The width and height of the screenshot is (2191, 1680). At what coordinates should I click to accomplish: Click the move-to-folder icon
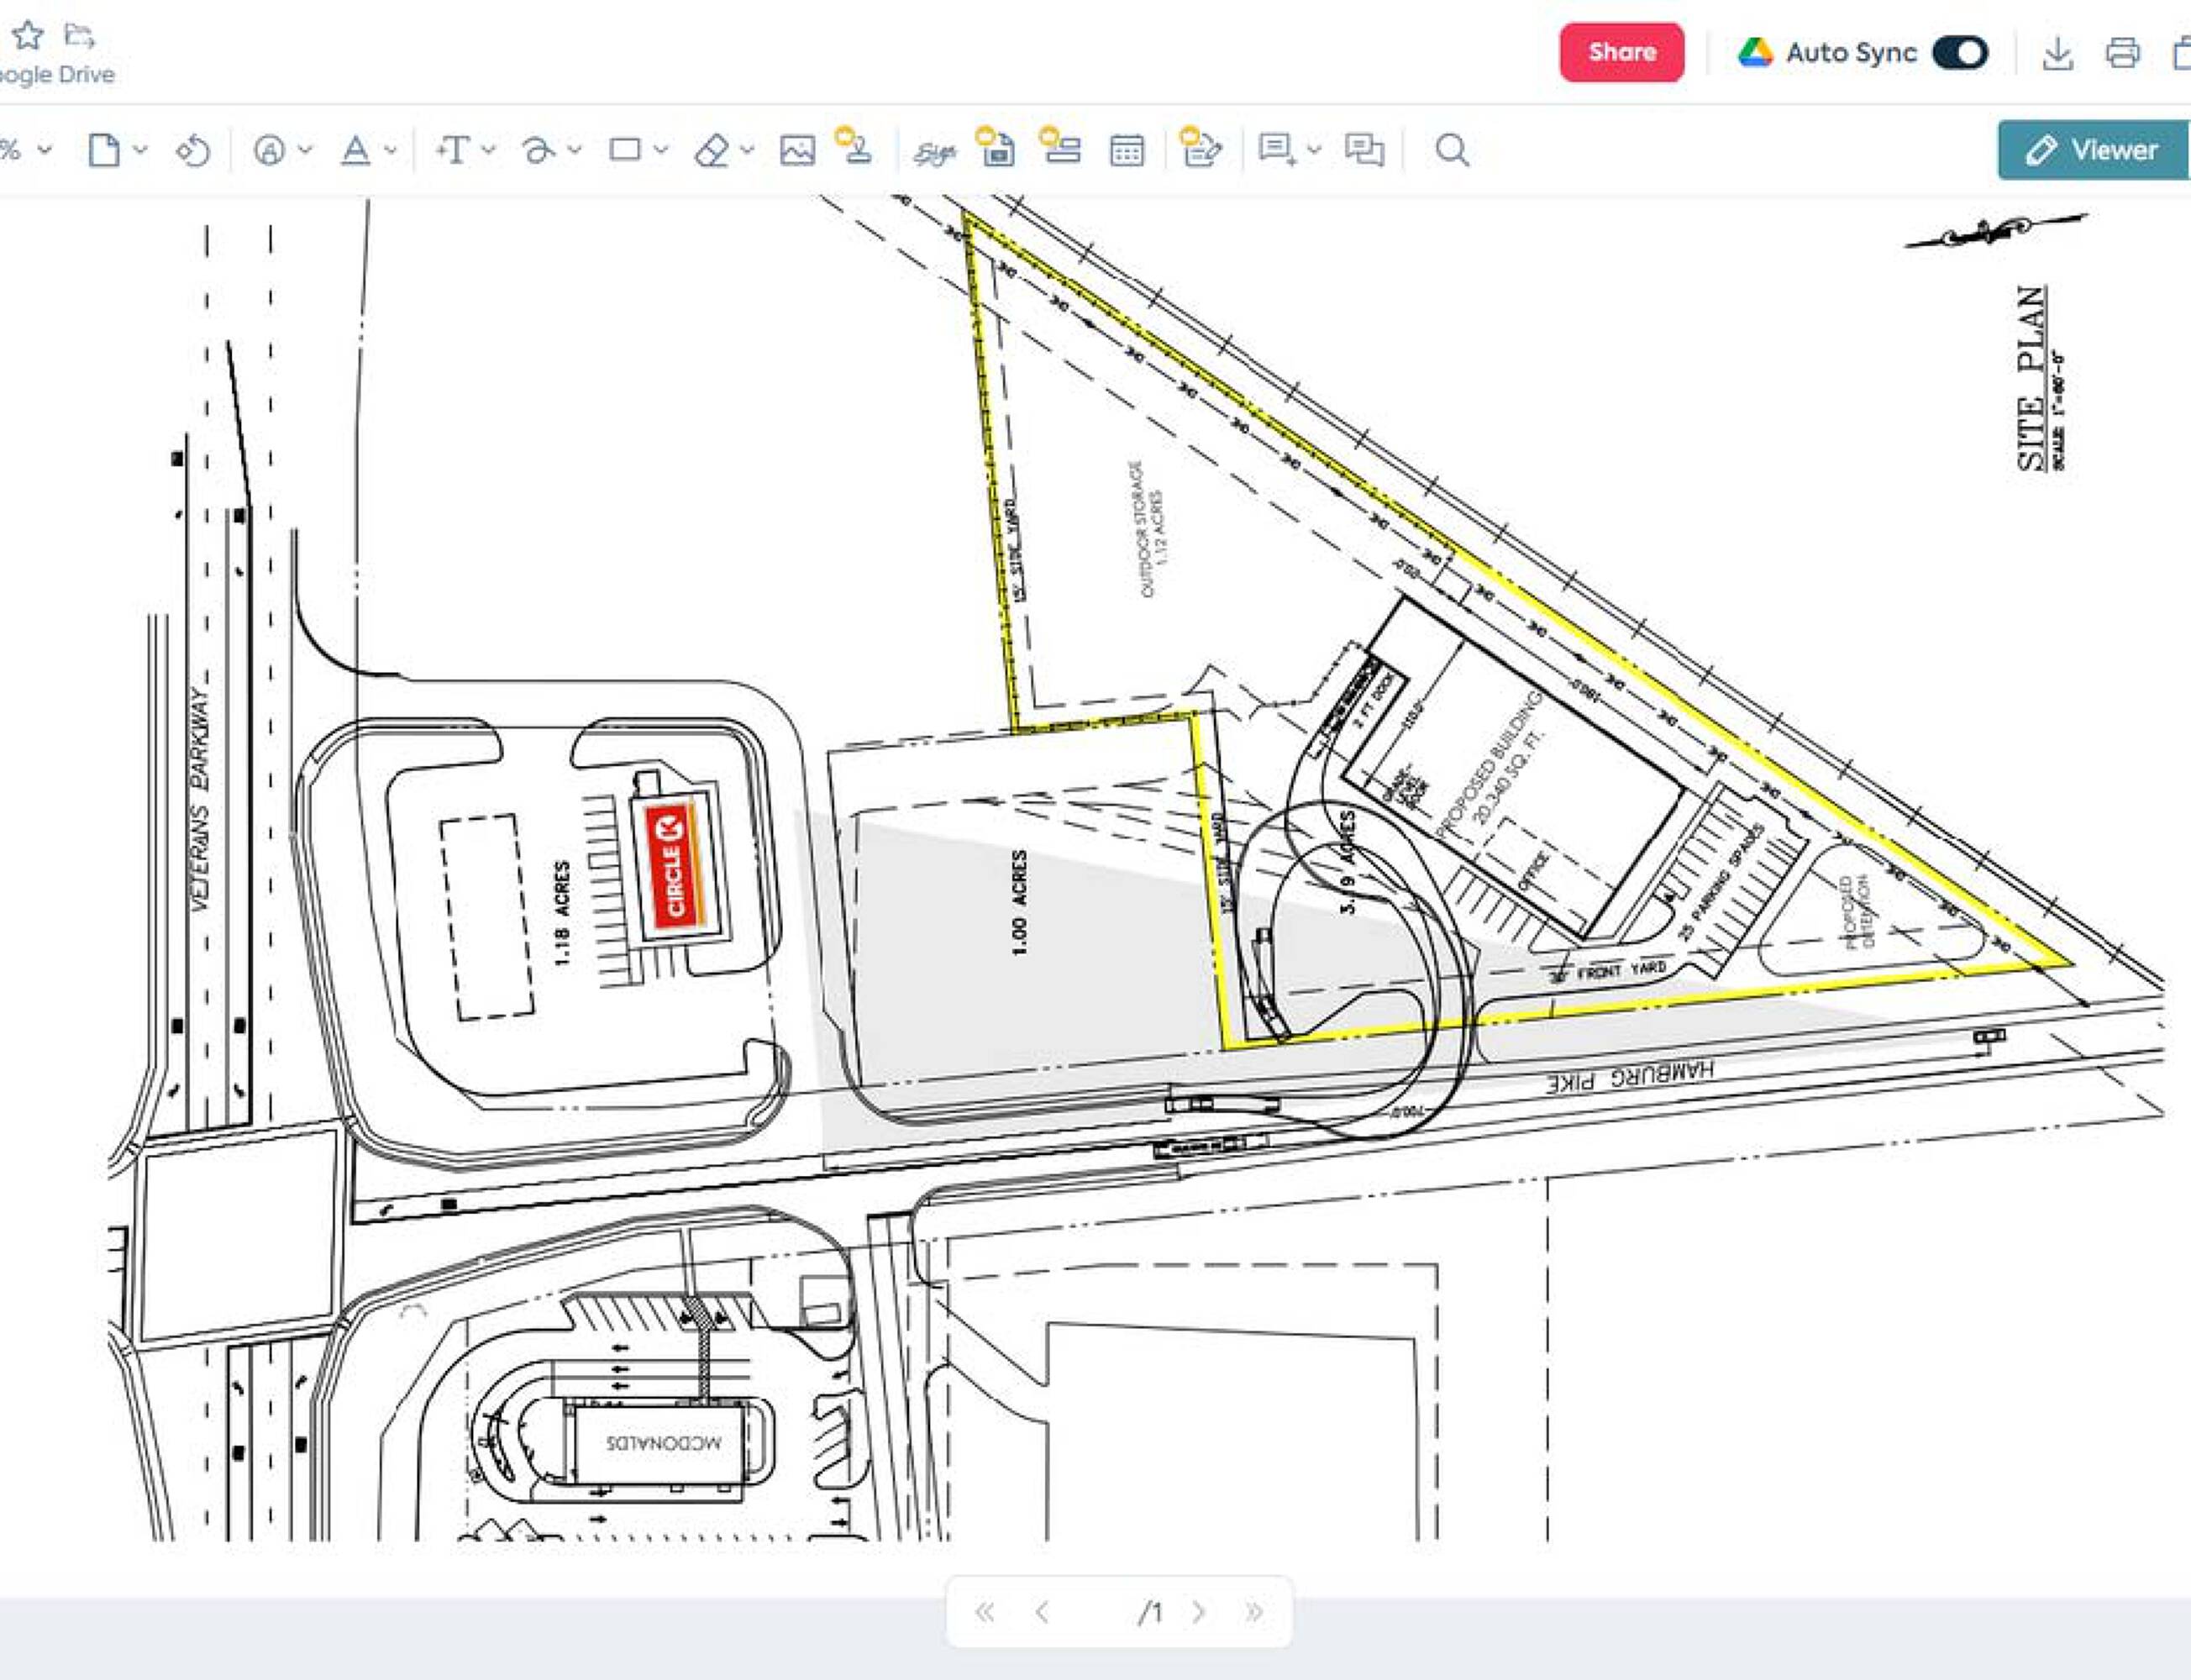pyautogui.click(x=80, y=36)
